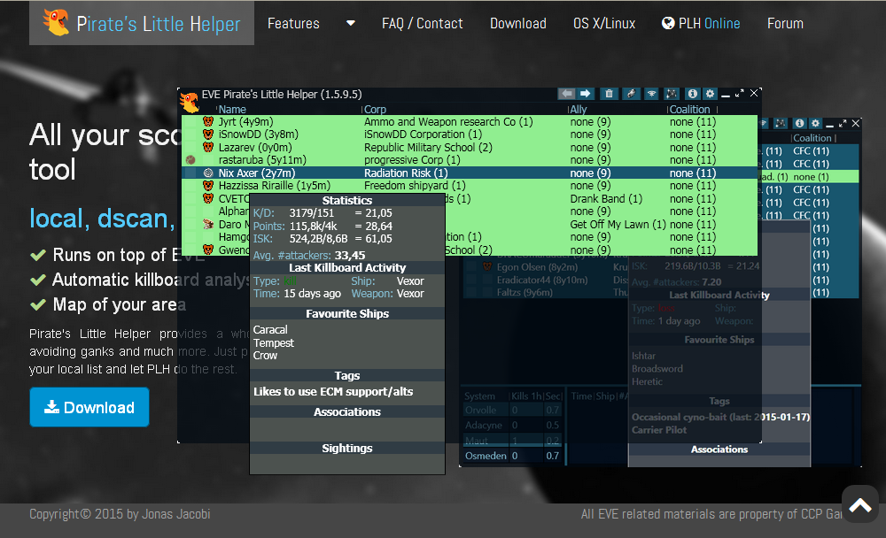Click 'Copyright © 2015 by Jonas Jacobi' footer text
Viewport: 886px width, 538px height.
coord(120,514)
